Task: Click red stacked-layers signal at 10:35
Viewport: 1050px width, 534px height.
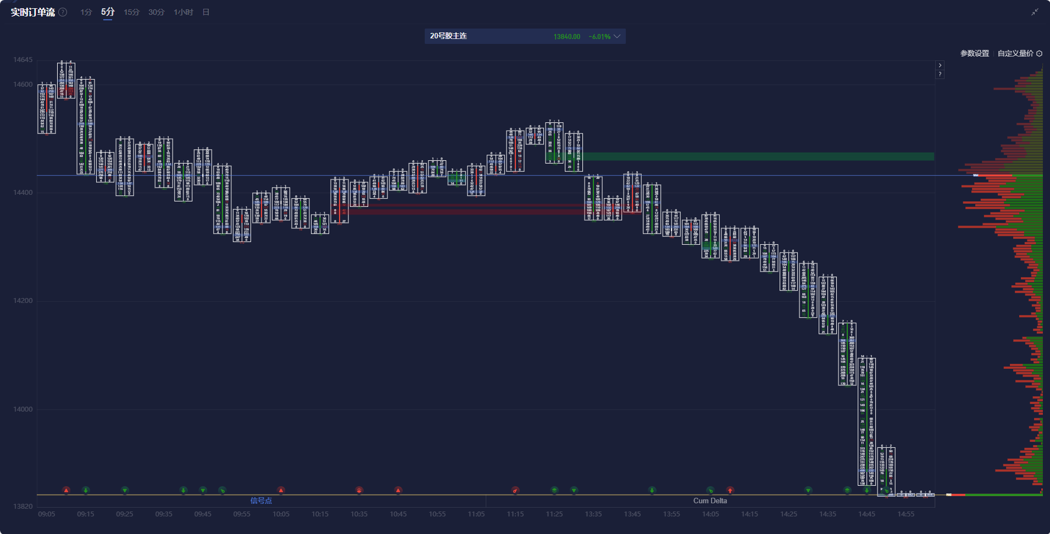Action: pos(359,490)
